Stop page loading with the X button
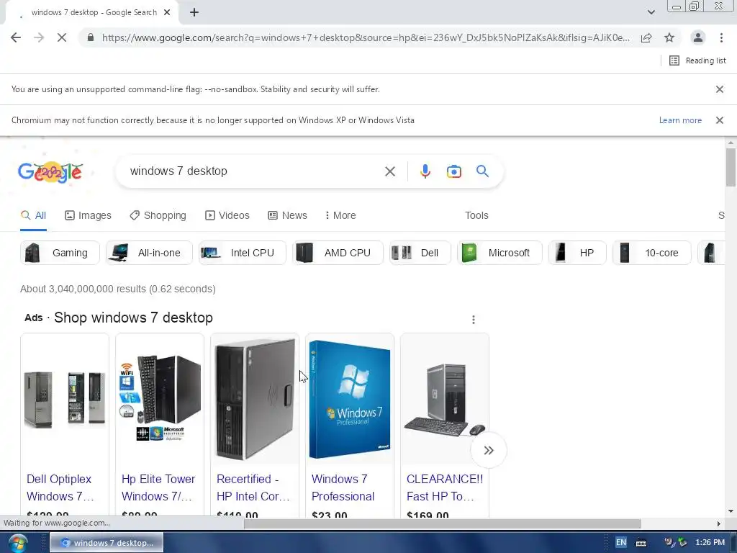 [x=62, y=37]
